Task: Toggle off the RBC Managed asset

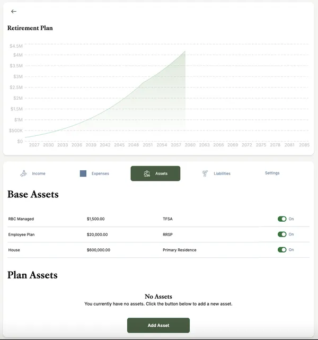Action: click(282, 219)
